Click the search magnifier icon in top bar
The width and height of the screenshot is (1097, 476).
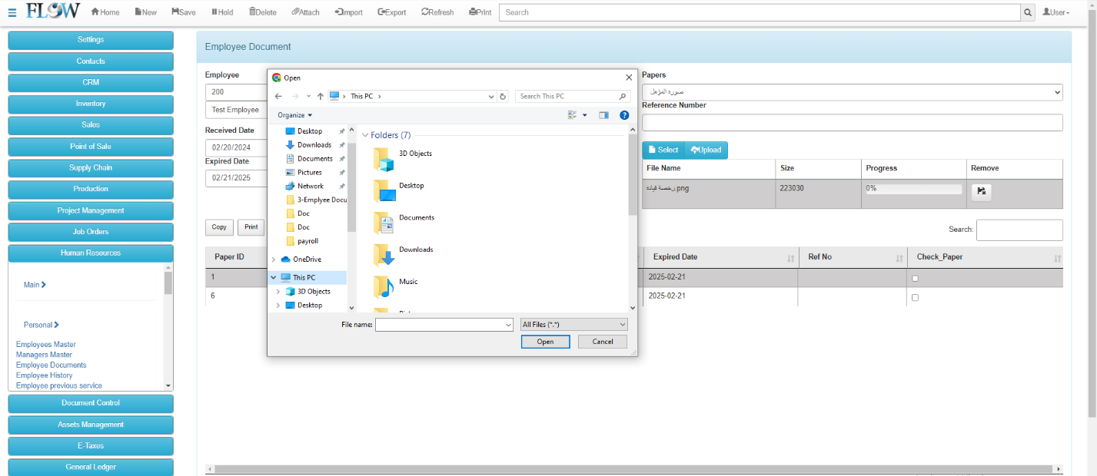[1027, 12]
